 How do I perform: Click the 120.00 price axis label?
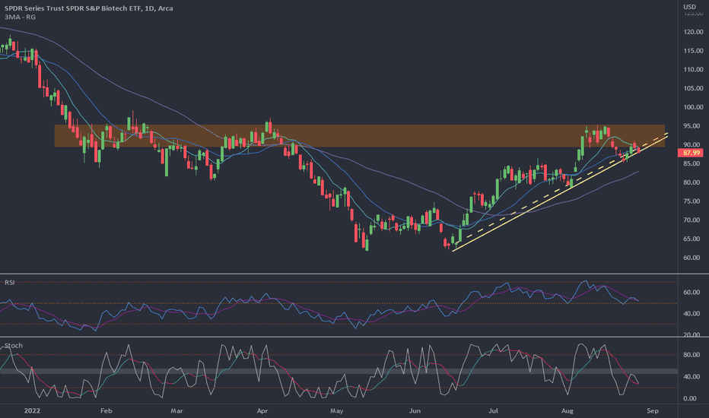coord(693,32)
